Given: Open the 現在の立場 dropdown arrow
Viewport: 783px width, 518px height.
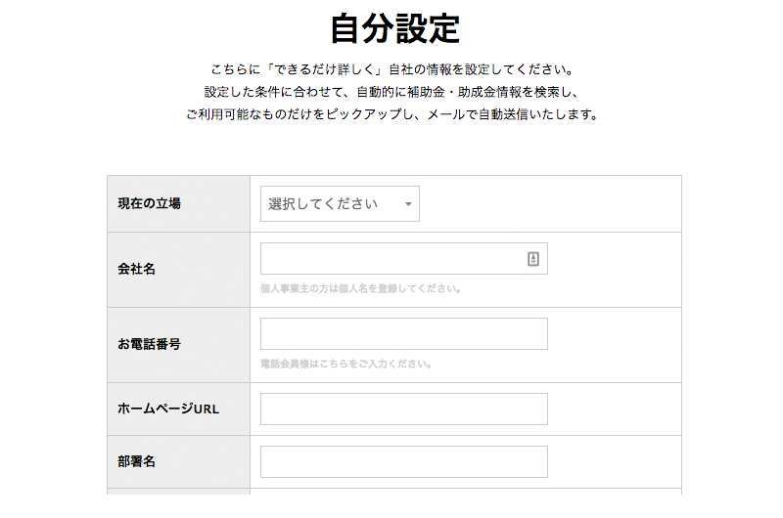Looking at the screenshot, I should (408, 204).
